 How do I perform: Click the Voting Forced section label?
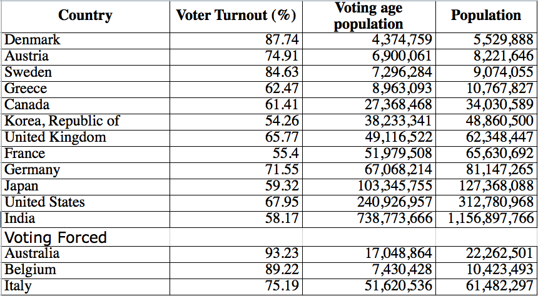[x=56, y=237]
